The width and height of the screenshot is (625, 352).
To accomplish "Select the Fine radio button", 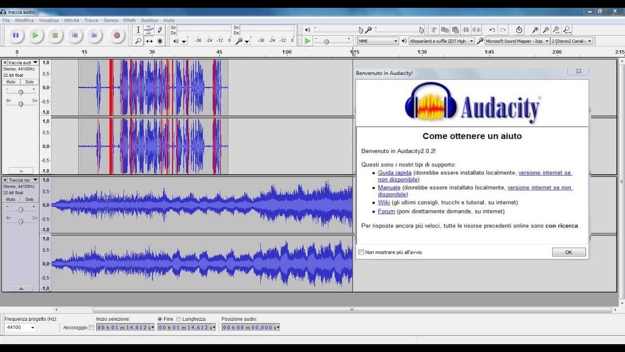I will pos(160,319).
